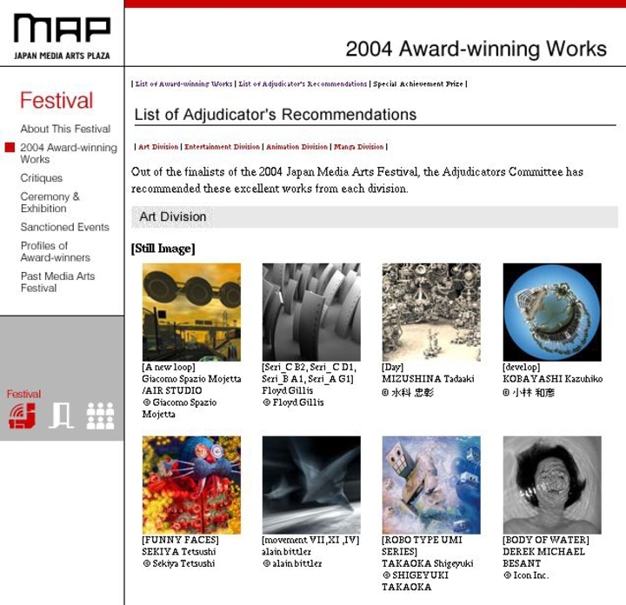626x605 pixels.
Task: Open About This Festival page
Action: [65, 129]
